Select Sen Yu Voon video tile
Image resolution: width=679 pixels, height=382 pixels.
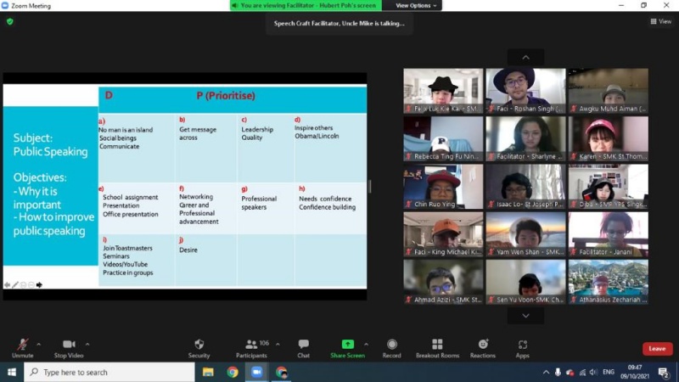click(525, 282)
